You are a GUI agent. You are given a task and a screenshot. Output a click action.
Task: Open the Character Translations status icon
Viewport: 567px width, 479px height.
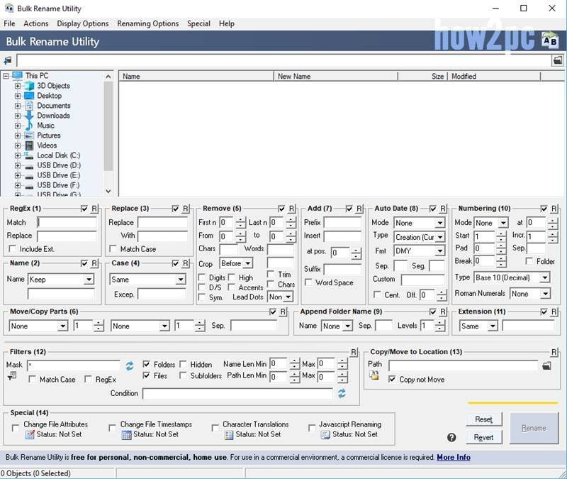(228, 434)
